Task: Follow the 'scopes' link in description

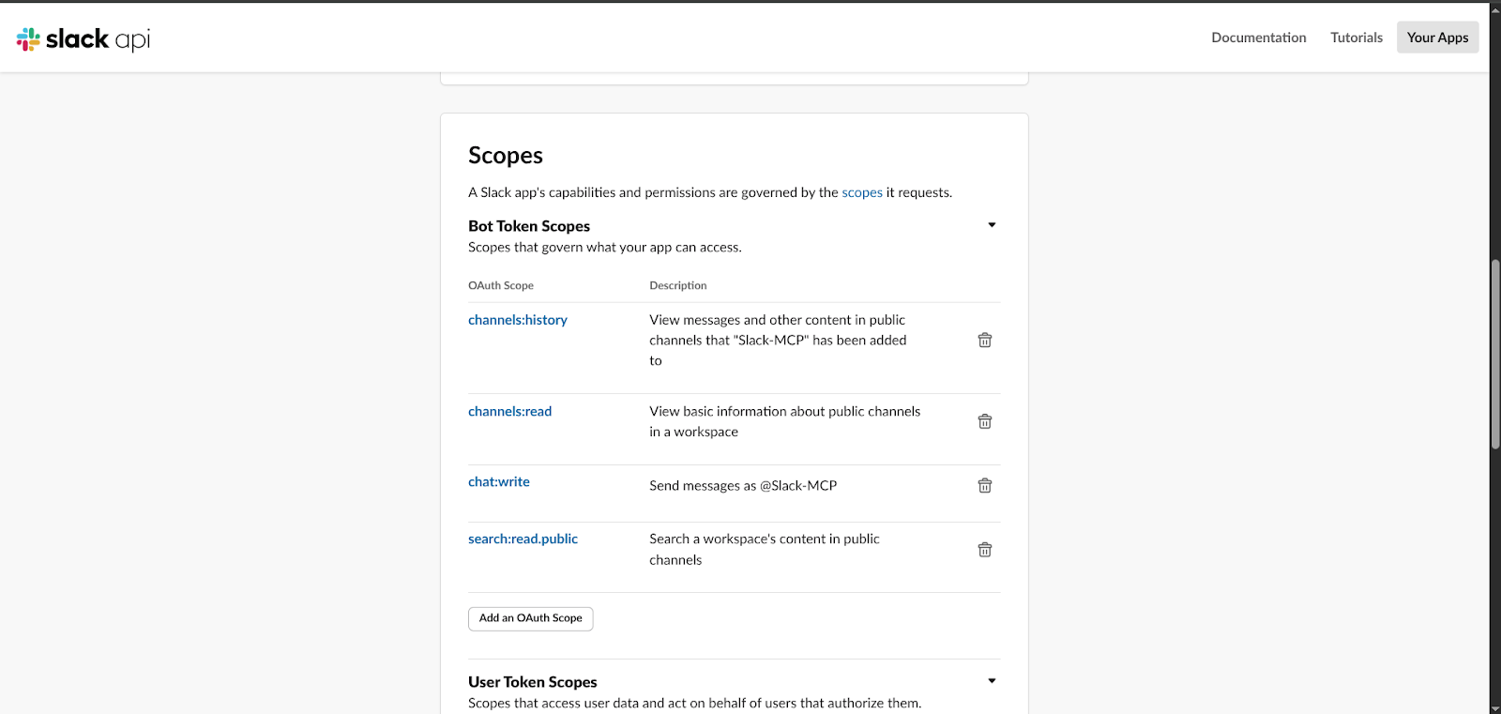Action: [x=861, y=192]
